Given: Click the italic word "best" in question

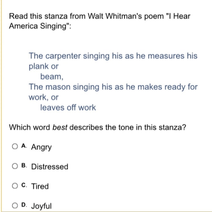Looking at the screenshot, I should [60, 127].
